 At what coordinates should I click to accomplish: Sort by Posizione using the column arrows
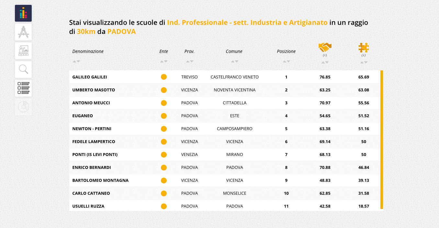pos(286,61)
